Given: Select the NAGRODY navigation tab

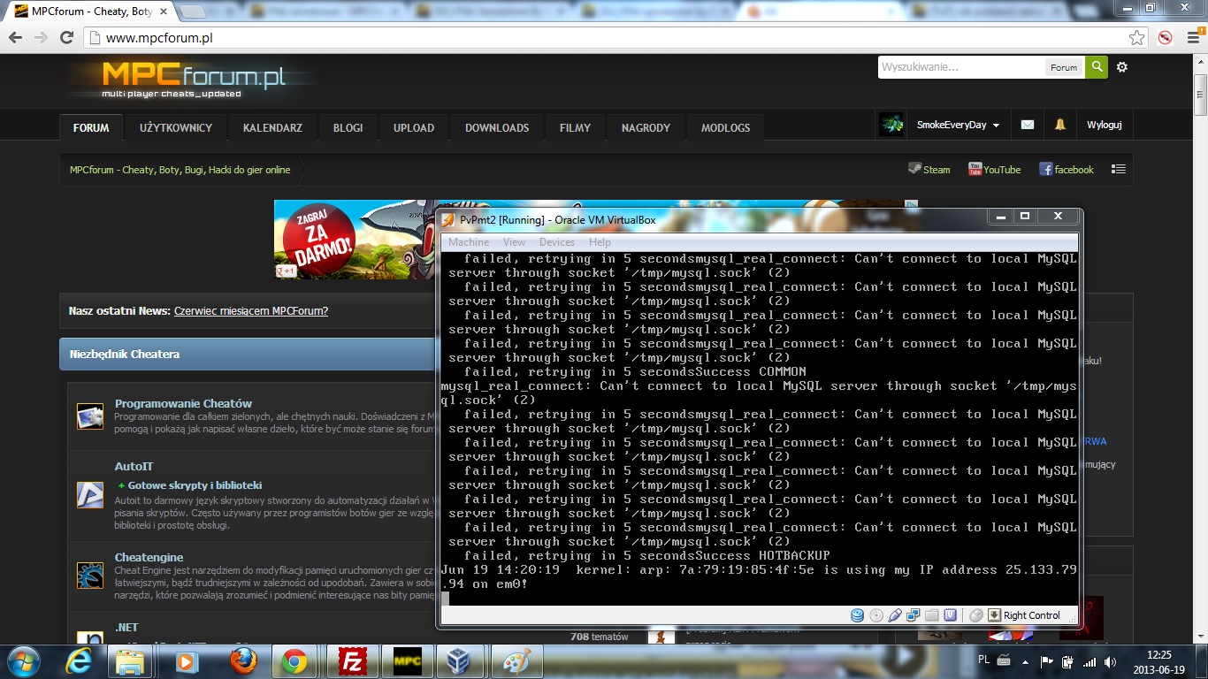Looking at the screenshot, I should 646,127.
